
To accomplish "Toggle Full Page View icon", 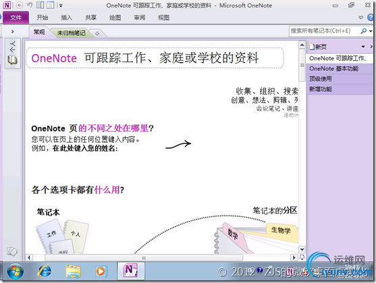I will pyautogui.click(x=51, y=5).
